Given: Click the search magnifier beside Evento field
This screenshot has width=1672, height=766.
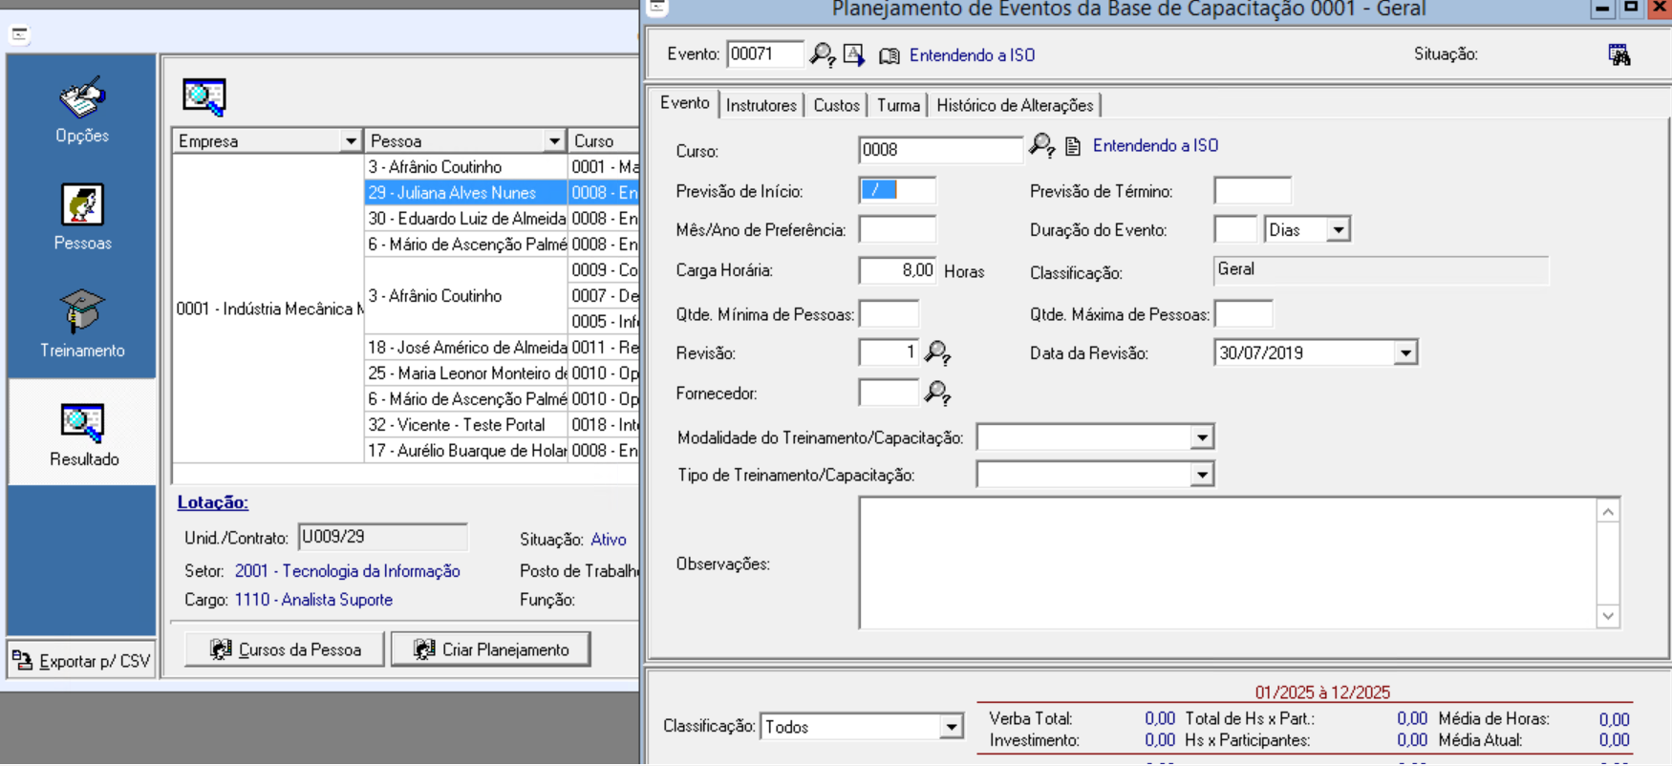Looking at the screenshot, I should click(822, 55).
